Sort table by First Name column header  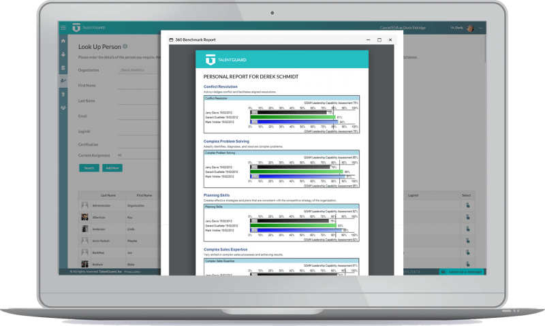[144, 195]
